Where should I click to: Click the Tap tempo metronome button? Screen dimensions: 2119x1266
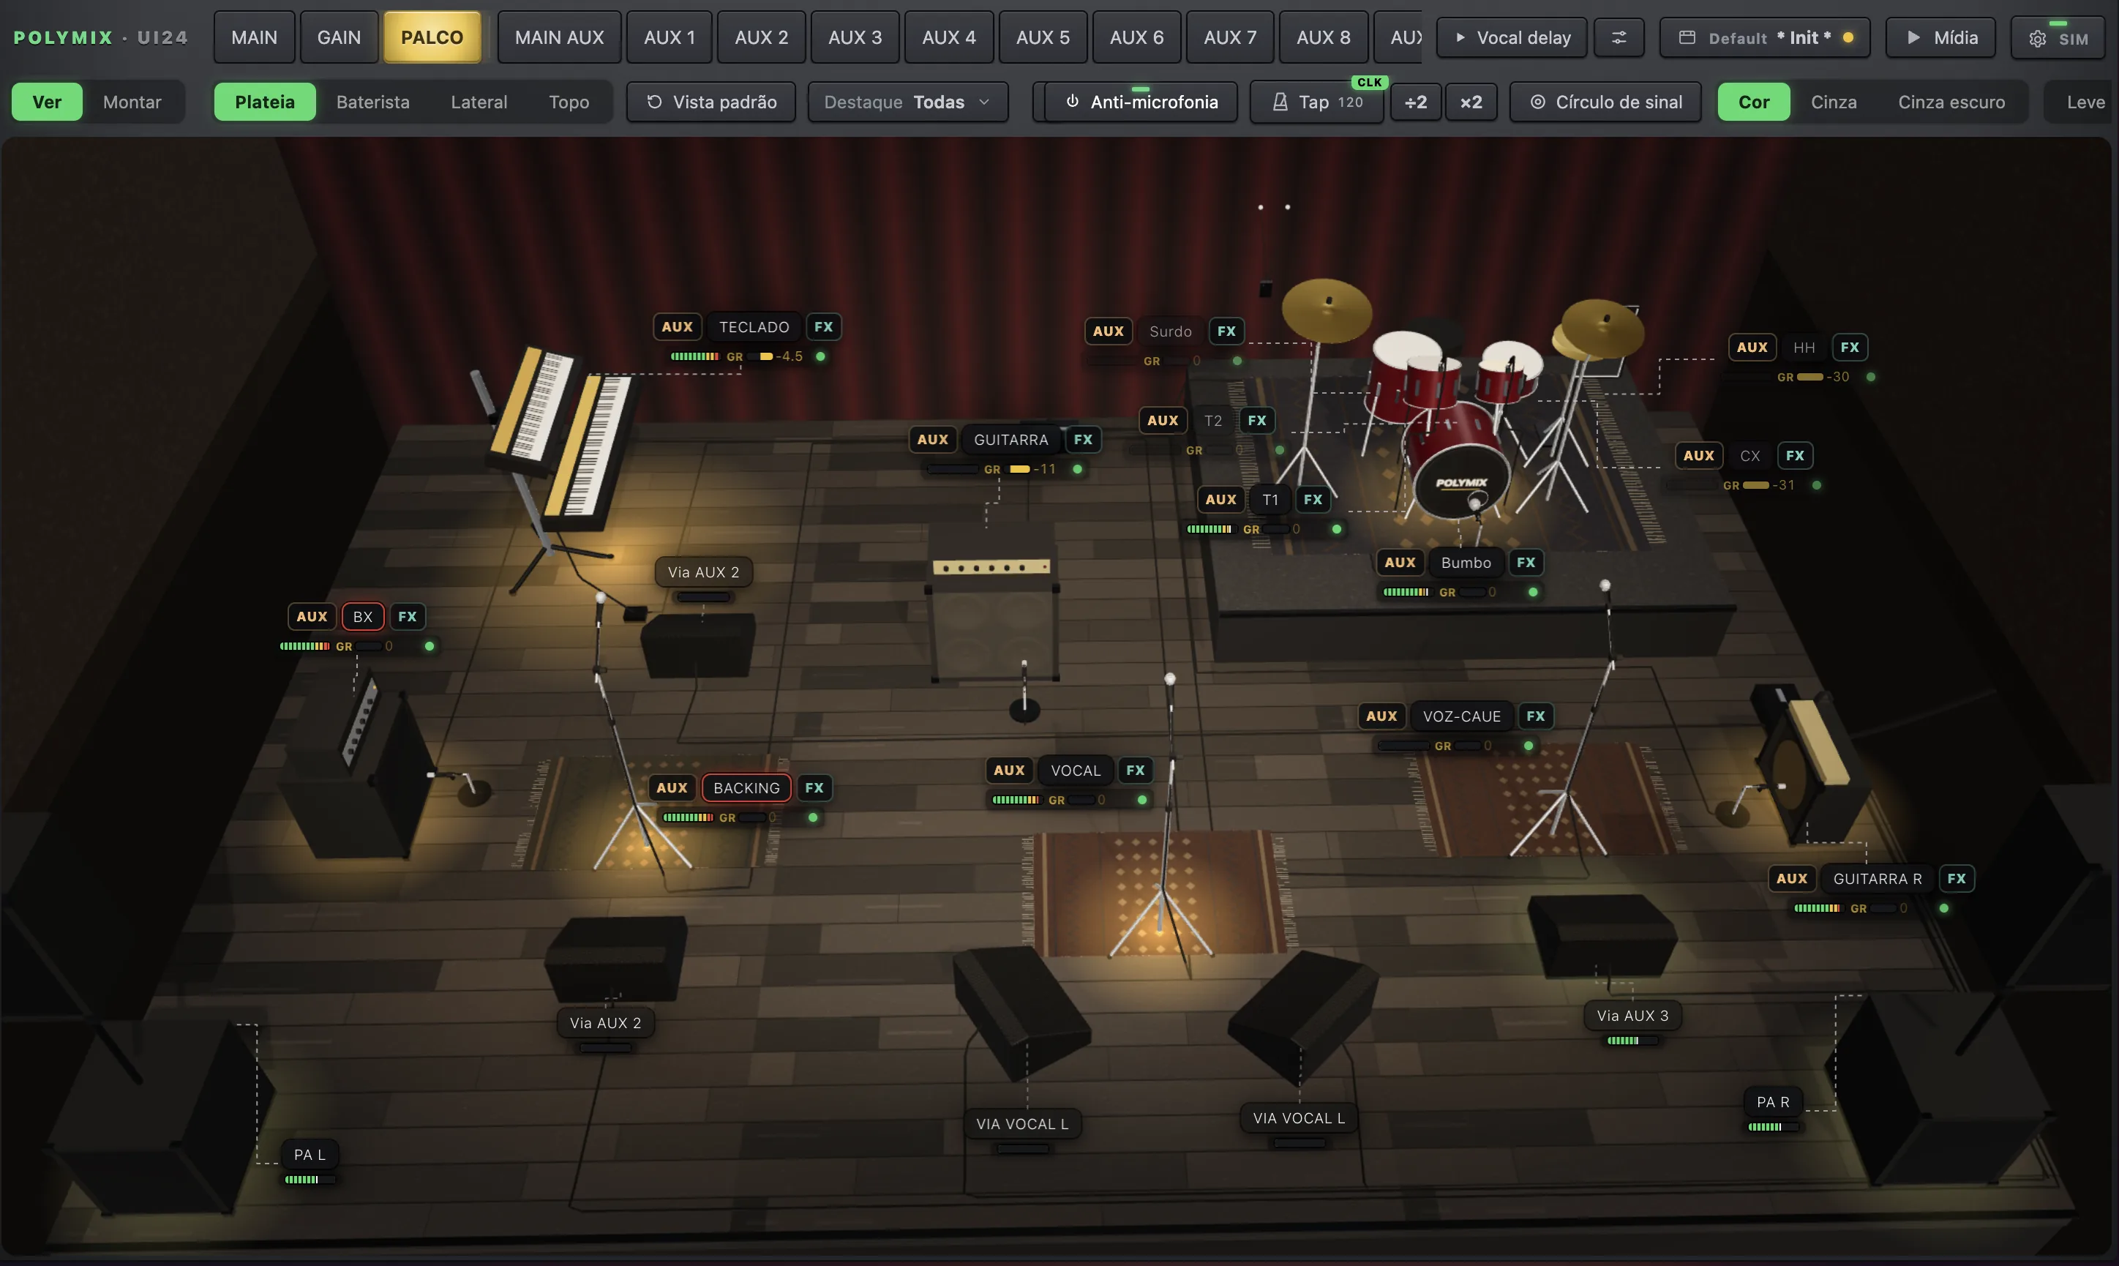[1316, 102]
